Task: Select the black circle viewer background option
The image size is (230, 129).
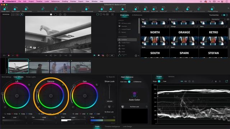Action: (x=56, y=14)
